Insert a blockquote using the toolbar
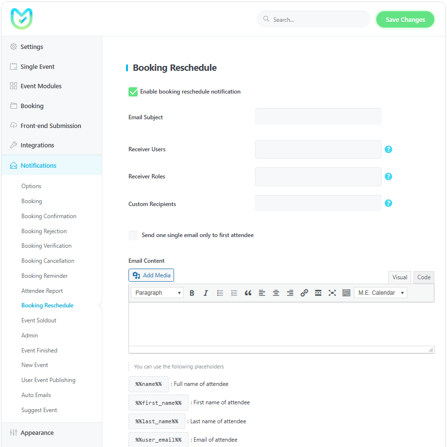Screen dimensions: 447x447 coord(248,293)
